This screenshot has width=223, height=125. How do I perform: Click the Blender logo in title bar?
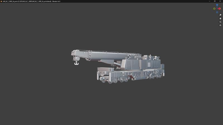[x=1, y=1]
